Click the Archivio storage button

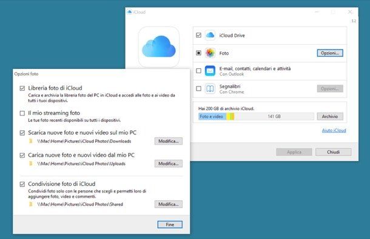tap(330, 116)
